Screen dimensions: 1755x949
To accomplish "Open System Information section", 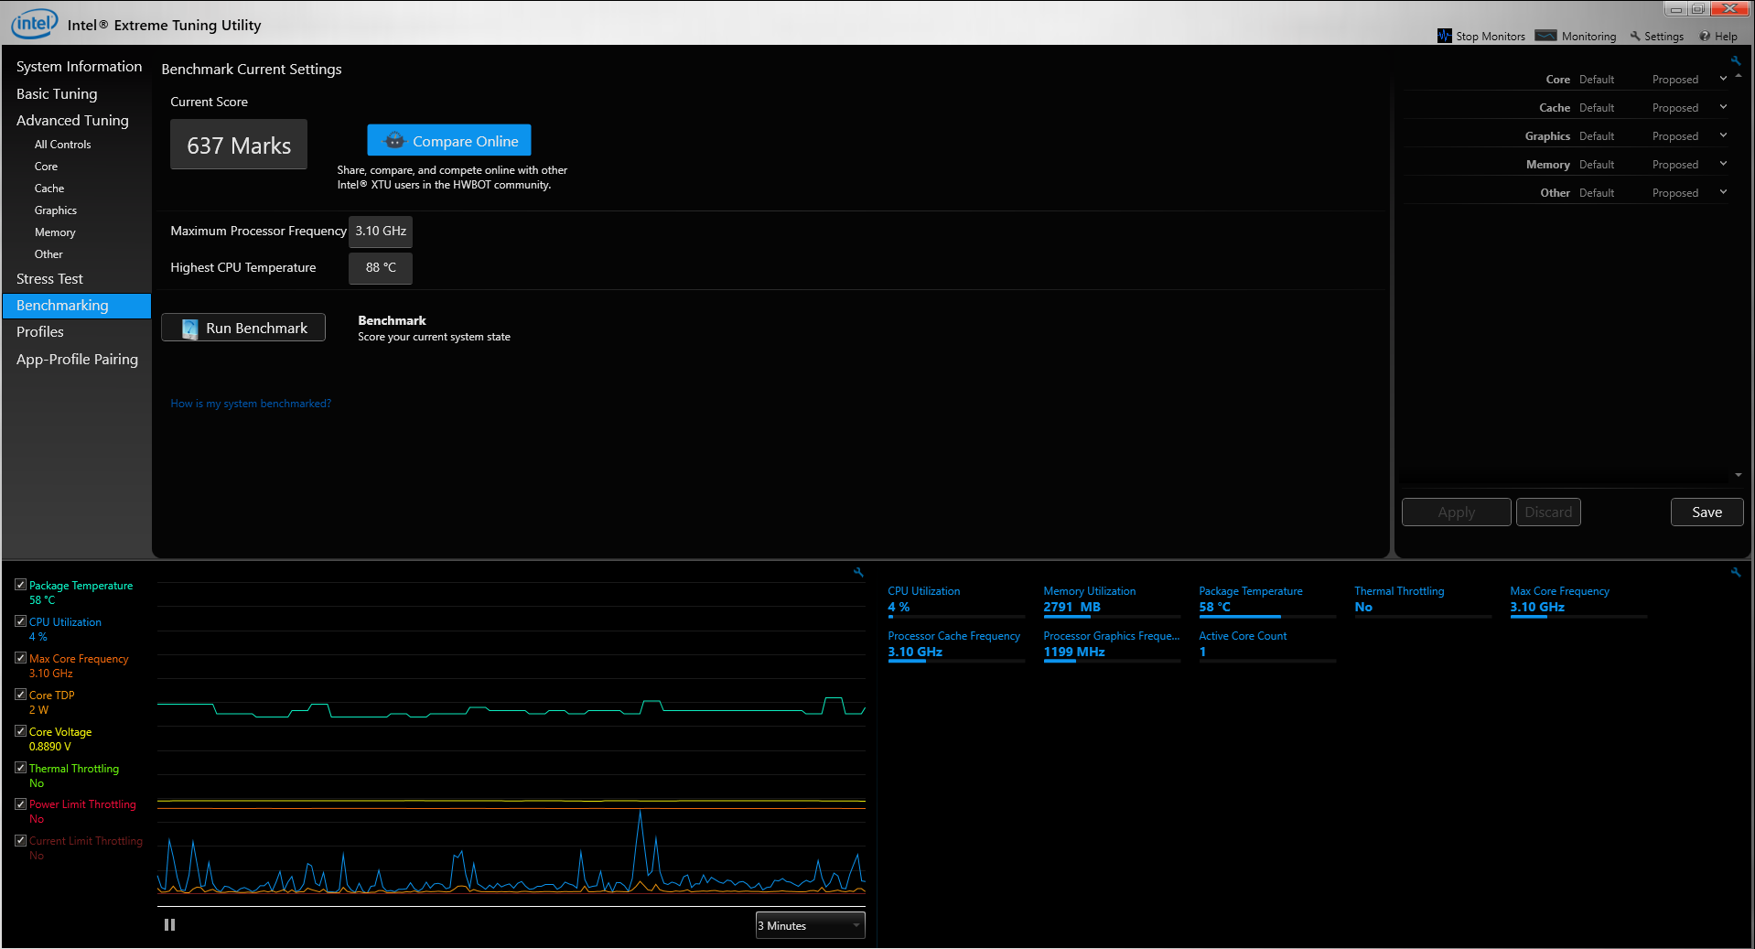I will pos(79,67).
